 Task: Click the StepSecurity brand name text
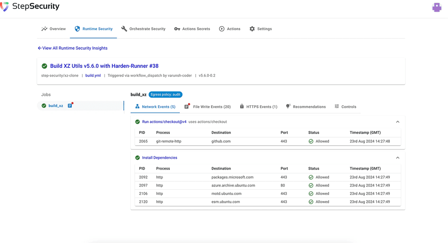click(x=36, y=6)
